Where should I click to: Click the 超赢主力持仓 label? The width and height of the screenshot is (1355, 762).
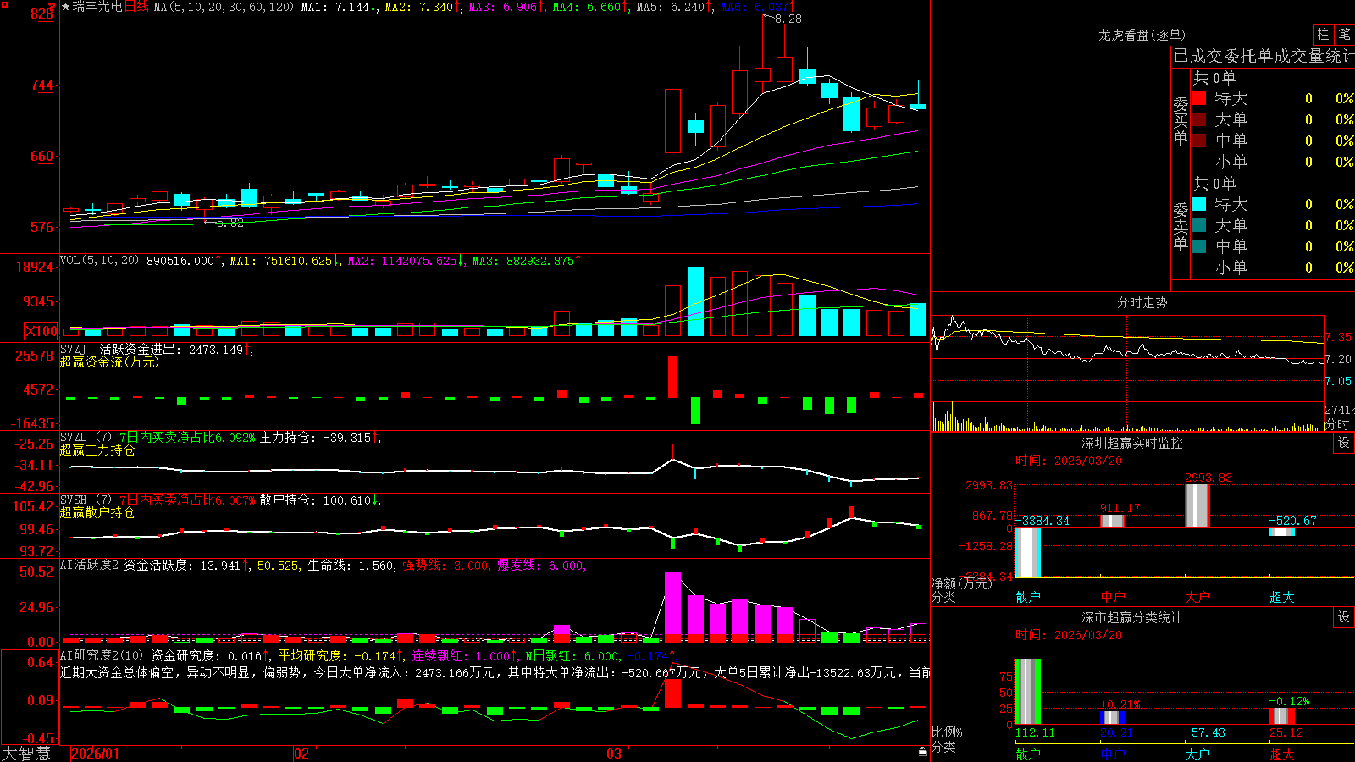97,450
